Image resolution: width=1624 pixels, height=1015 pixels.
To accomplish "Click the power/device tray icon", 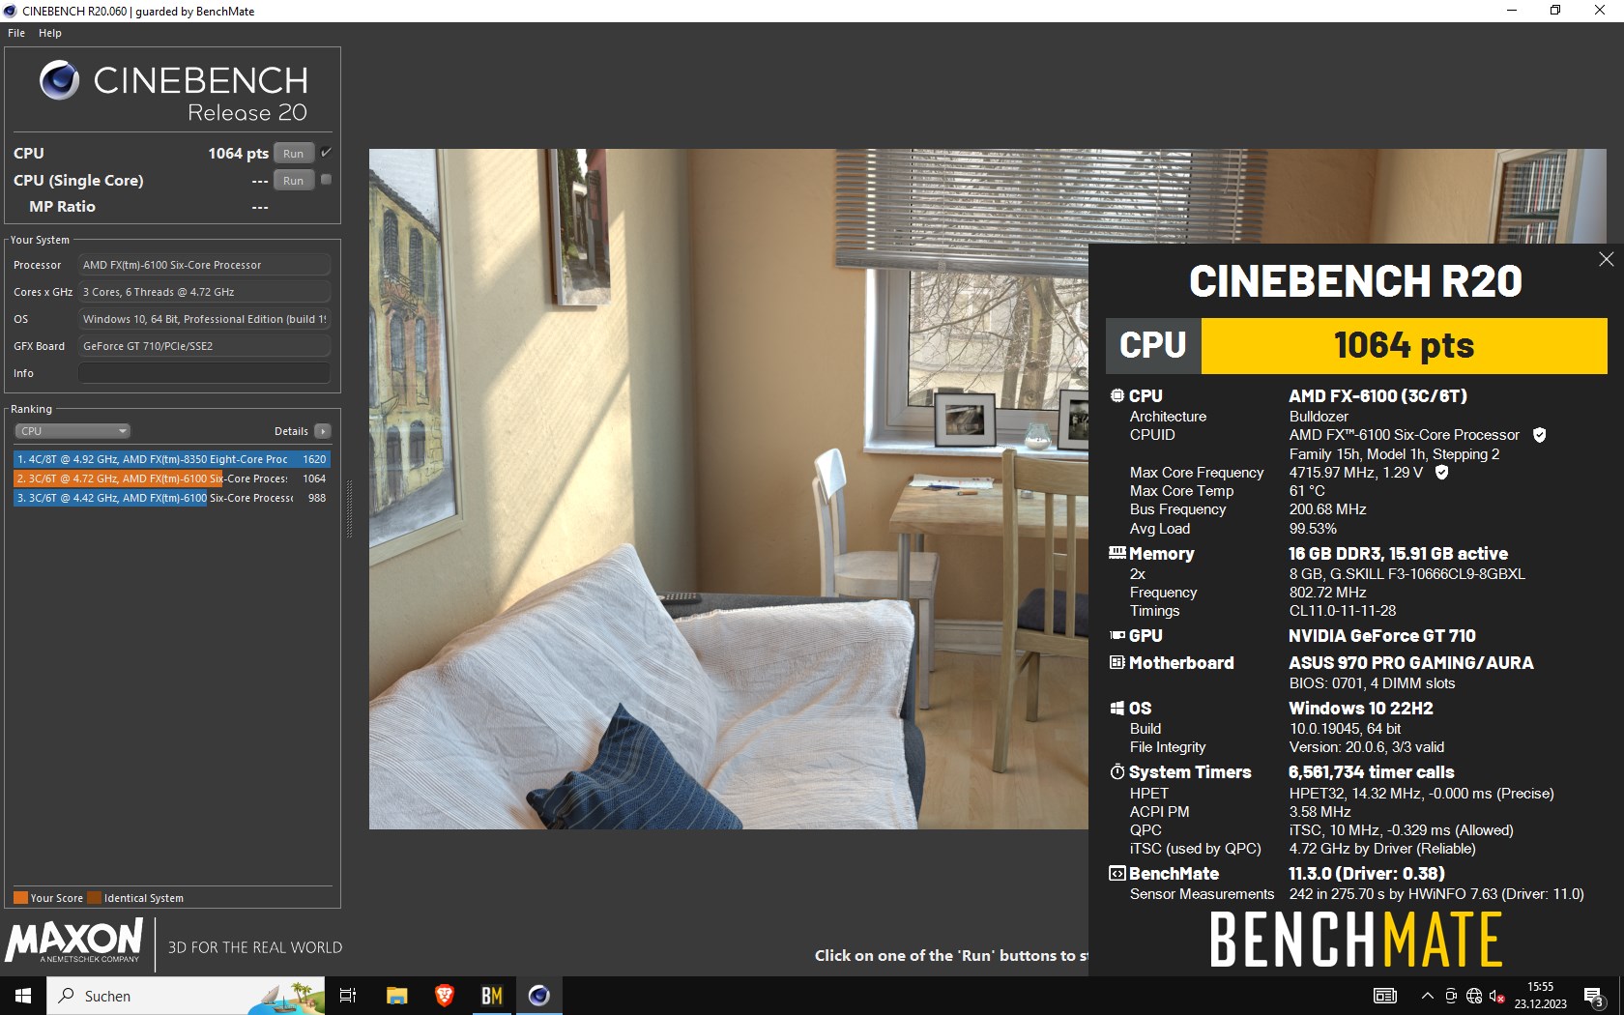I will click(1451, 996).
